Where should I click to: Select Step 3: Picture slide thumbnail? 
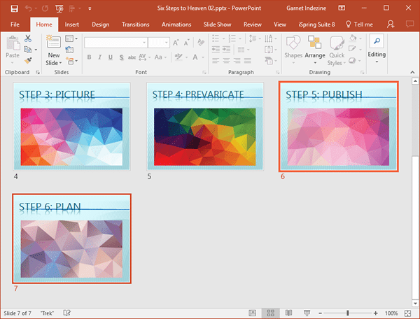point(72,127)
